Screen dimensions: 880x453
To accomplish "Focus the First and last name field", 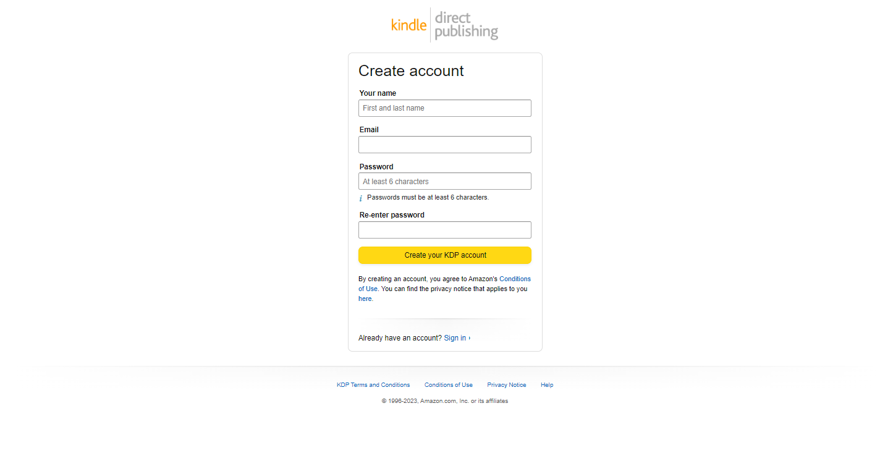I will [x=445, y=108].
